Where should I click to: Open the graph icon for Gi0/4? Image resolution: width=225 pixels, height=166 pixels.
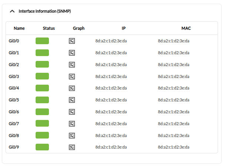(x=72, y=88)
